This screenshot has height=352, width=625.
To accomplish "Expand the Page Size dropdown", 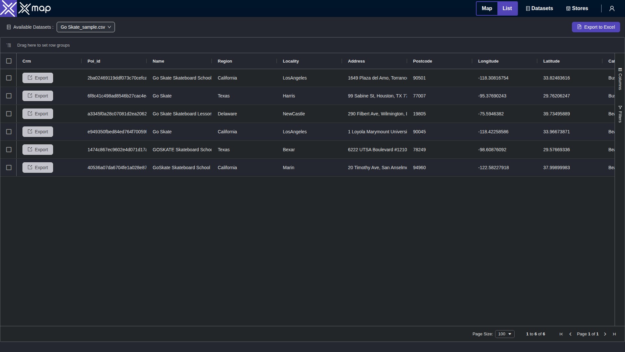I will coord(505,334).
